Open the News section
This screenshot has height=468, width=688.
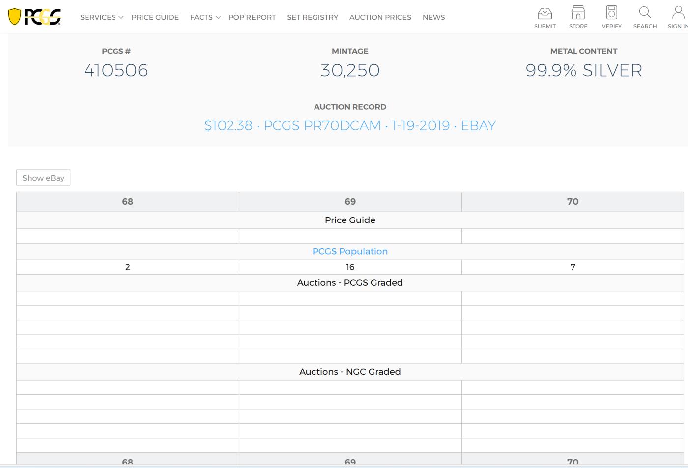pos(433,17)
